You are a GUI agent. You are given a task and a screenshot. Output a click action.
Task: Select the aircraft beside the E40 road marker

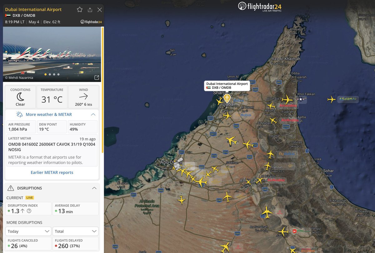(x=227, y=197)
